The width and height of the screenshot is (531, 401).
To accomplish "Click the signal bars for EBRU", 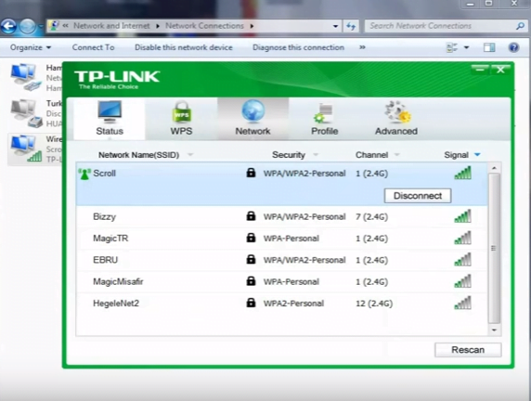I will click(x=462, y=259).
